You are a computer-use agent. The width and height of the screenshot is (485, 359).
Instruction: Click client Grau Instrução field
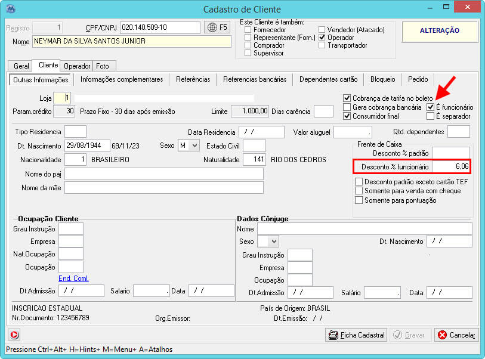coord(71,229)
